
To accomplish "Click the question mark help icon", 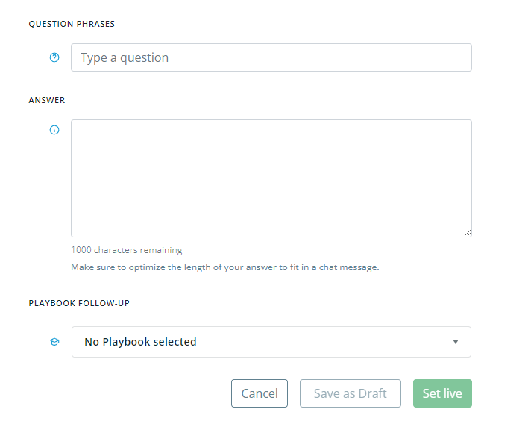I will [x=54, y=57].
